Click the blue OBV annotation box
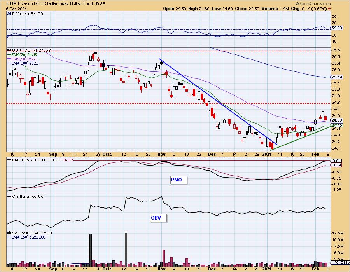This screenshot has height=272, width=350. point(158,218)
